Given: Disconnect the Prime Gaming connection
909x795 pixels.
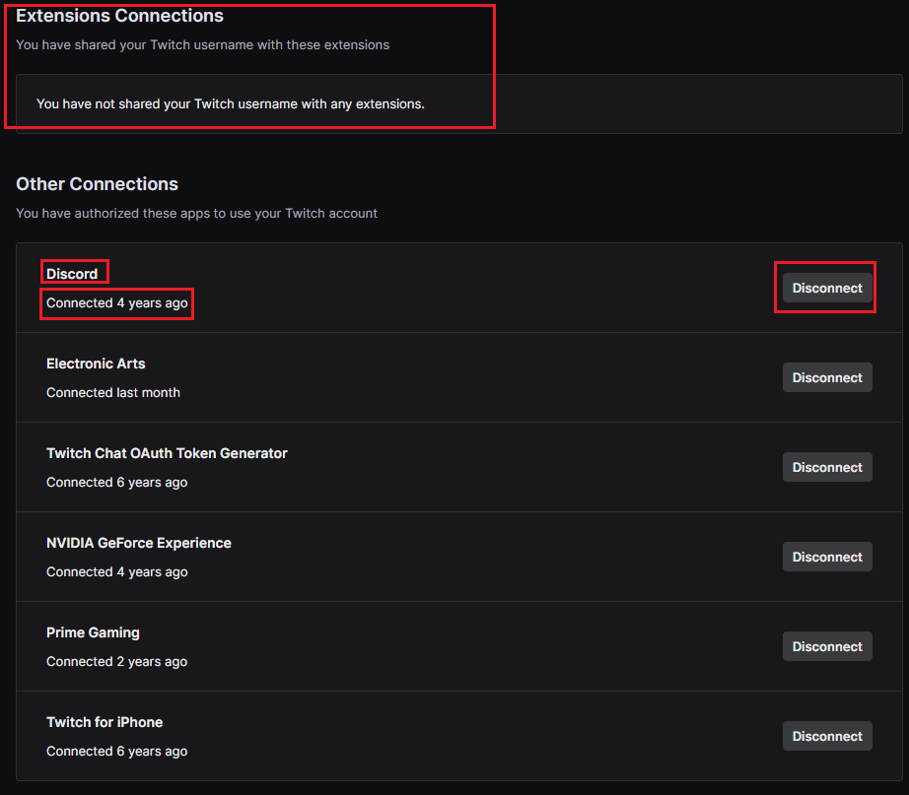Looking at the screenshot, I should pyautogui.click(x=827, y=646).
